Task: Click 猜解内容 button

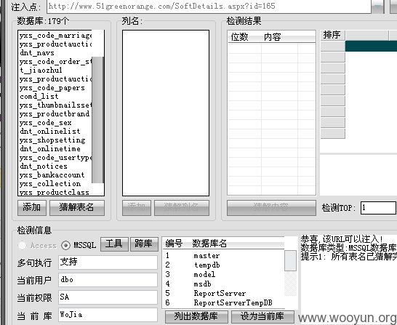Action: click(x=271, y=207)
